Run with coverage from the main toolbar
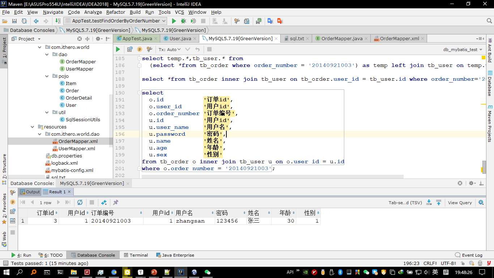This screenshot has width=494, height=278. (x=193, y=21)
